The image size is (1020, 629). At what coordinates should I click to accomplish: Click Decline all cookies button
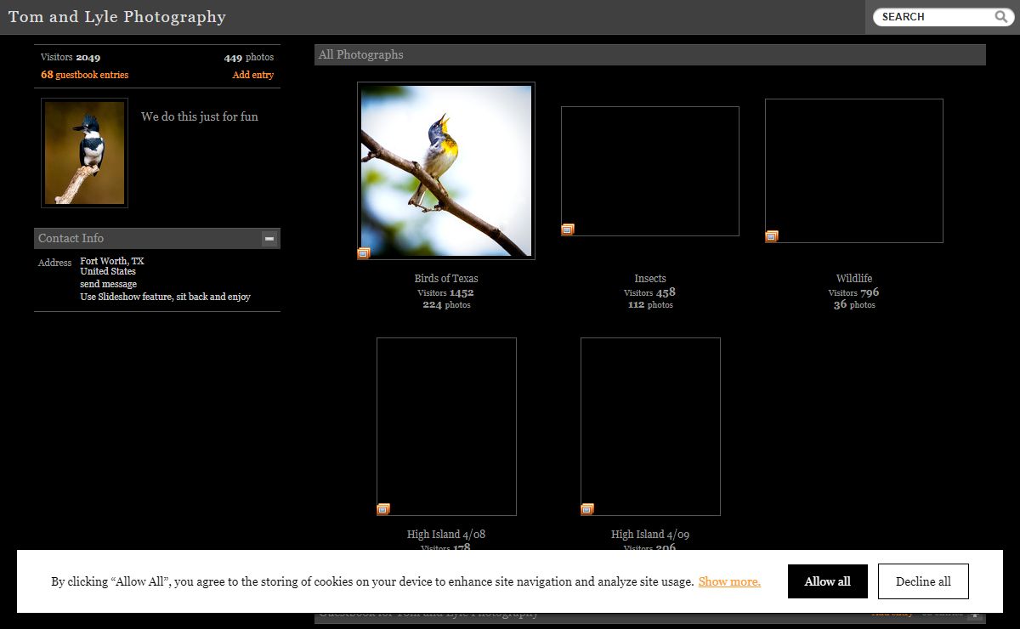(x=923, y=581)
